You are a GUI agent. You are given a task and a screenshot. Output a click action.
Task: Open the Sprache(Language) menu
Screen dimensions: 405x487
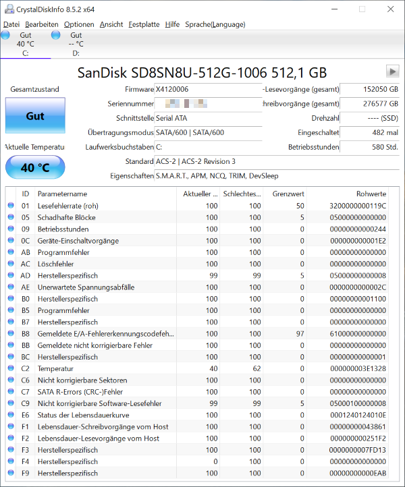(215, 24)
